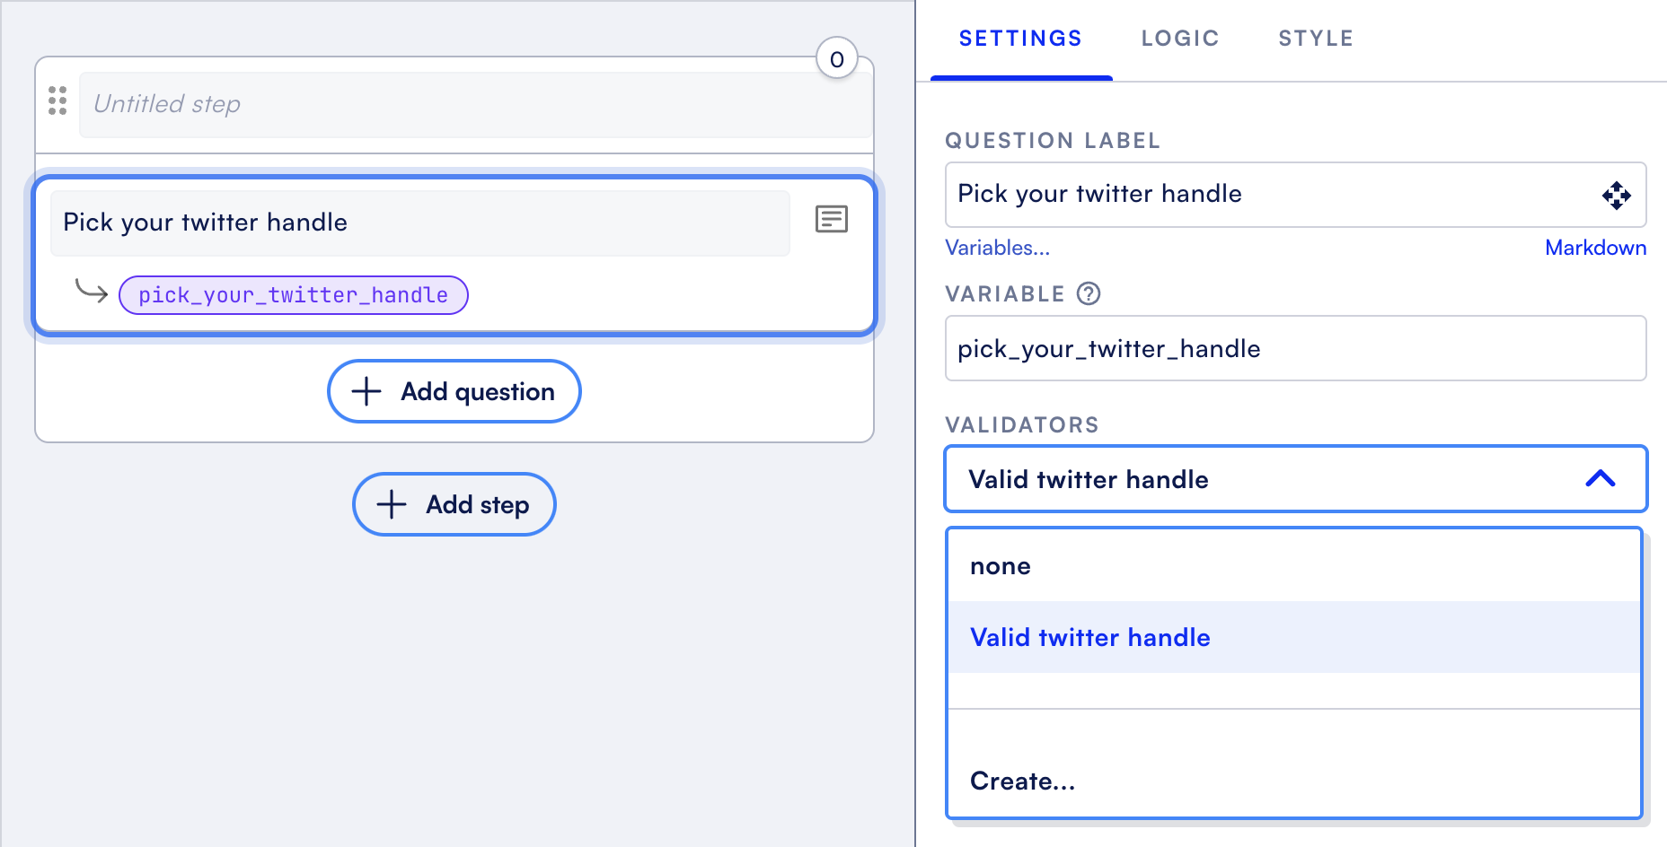This screenshot has width=1667, height=847.
Task: Open the Variable help question mark
Action: coord(1089,293)
